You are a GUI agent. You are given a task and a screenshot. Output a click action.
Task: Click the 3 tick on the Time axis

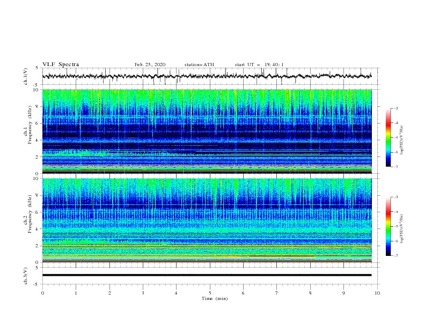[x=143, y=293]
